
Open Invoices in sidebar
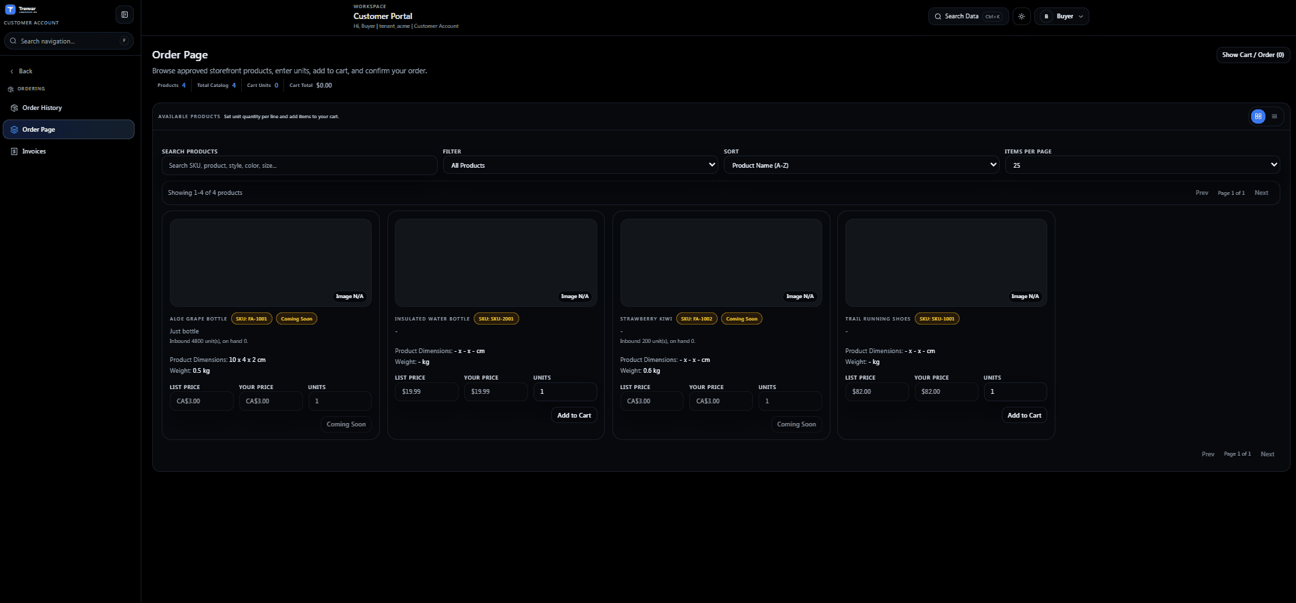coord(69,151)
